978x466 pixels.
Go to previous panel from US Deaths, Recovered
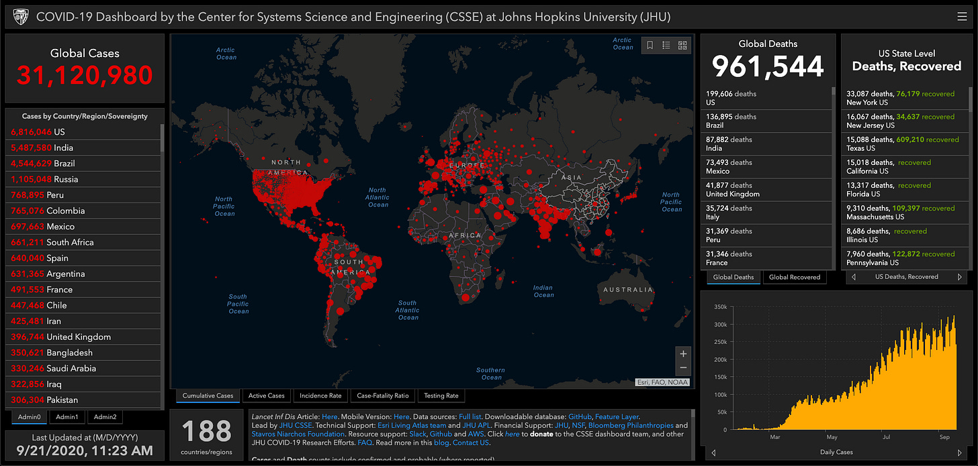point(854,277)
